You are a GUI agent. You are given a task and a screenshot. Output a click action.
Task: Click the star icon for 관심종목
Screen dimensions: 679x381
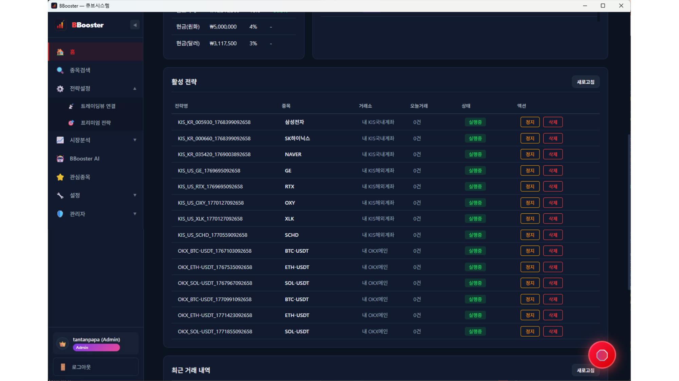click(x=60, y=177)
